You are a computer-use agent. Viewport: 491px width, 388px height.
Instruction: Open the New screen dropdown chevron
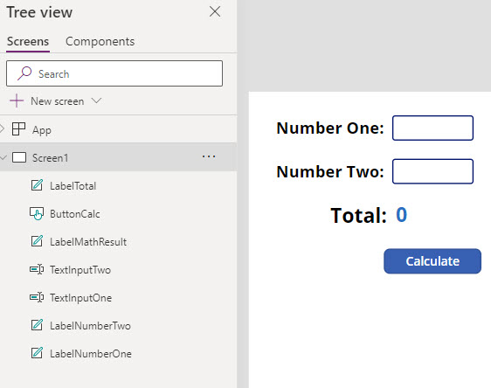(96, 100)
